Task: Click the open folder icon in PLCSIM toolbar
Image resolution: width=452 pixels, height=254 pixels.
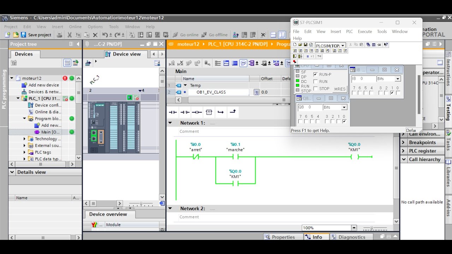Action: pyautogui.click(x=300, y=45)
